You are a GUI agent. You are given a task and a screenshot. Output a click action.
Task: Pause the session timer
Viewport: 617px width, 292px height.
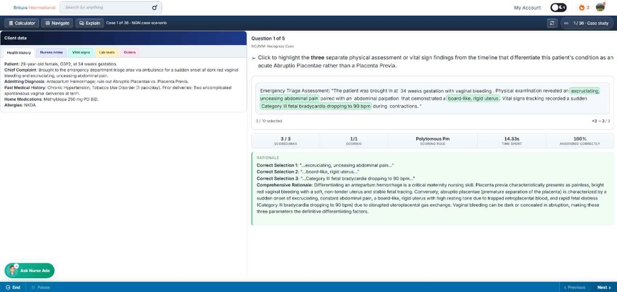(x=41, y=287)
